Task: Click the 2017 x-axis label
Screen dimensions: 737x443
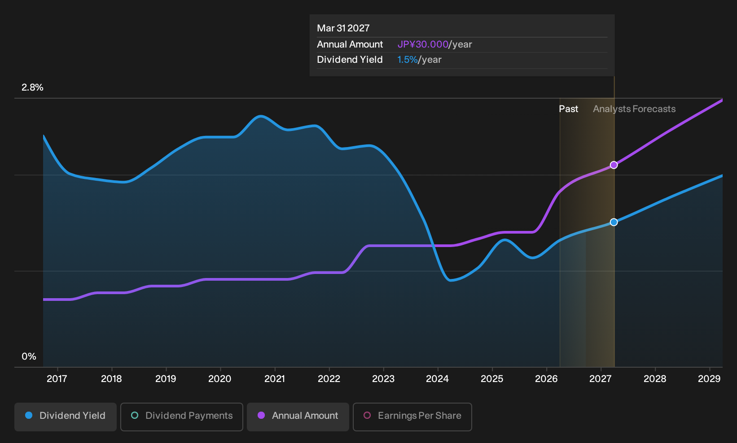Action: coord(57,379)
